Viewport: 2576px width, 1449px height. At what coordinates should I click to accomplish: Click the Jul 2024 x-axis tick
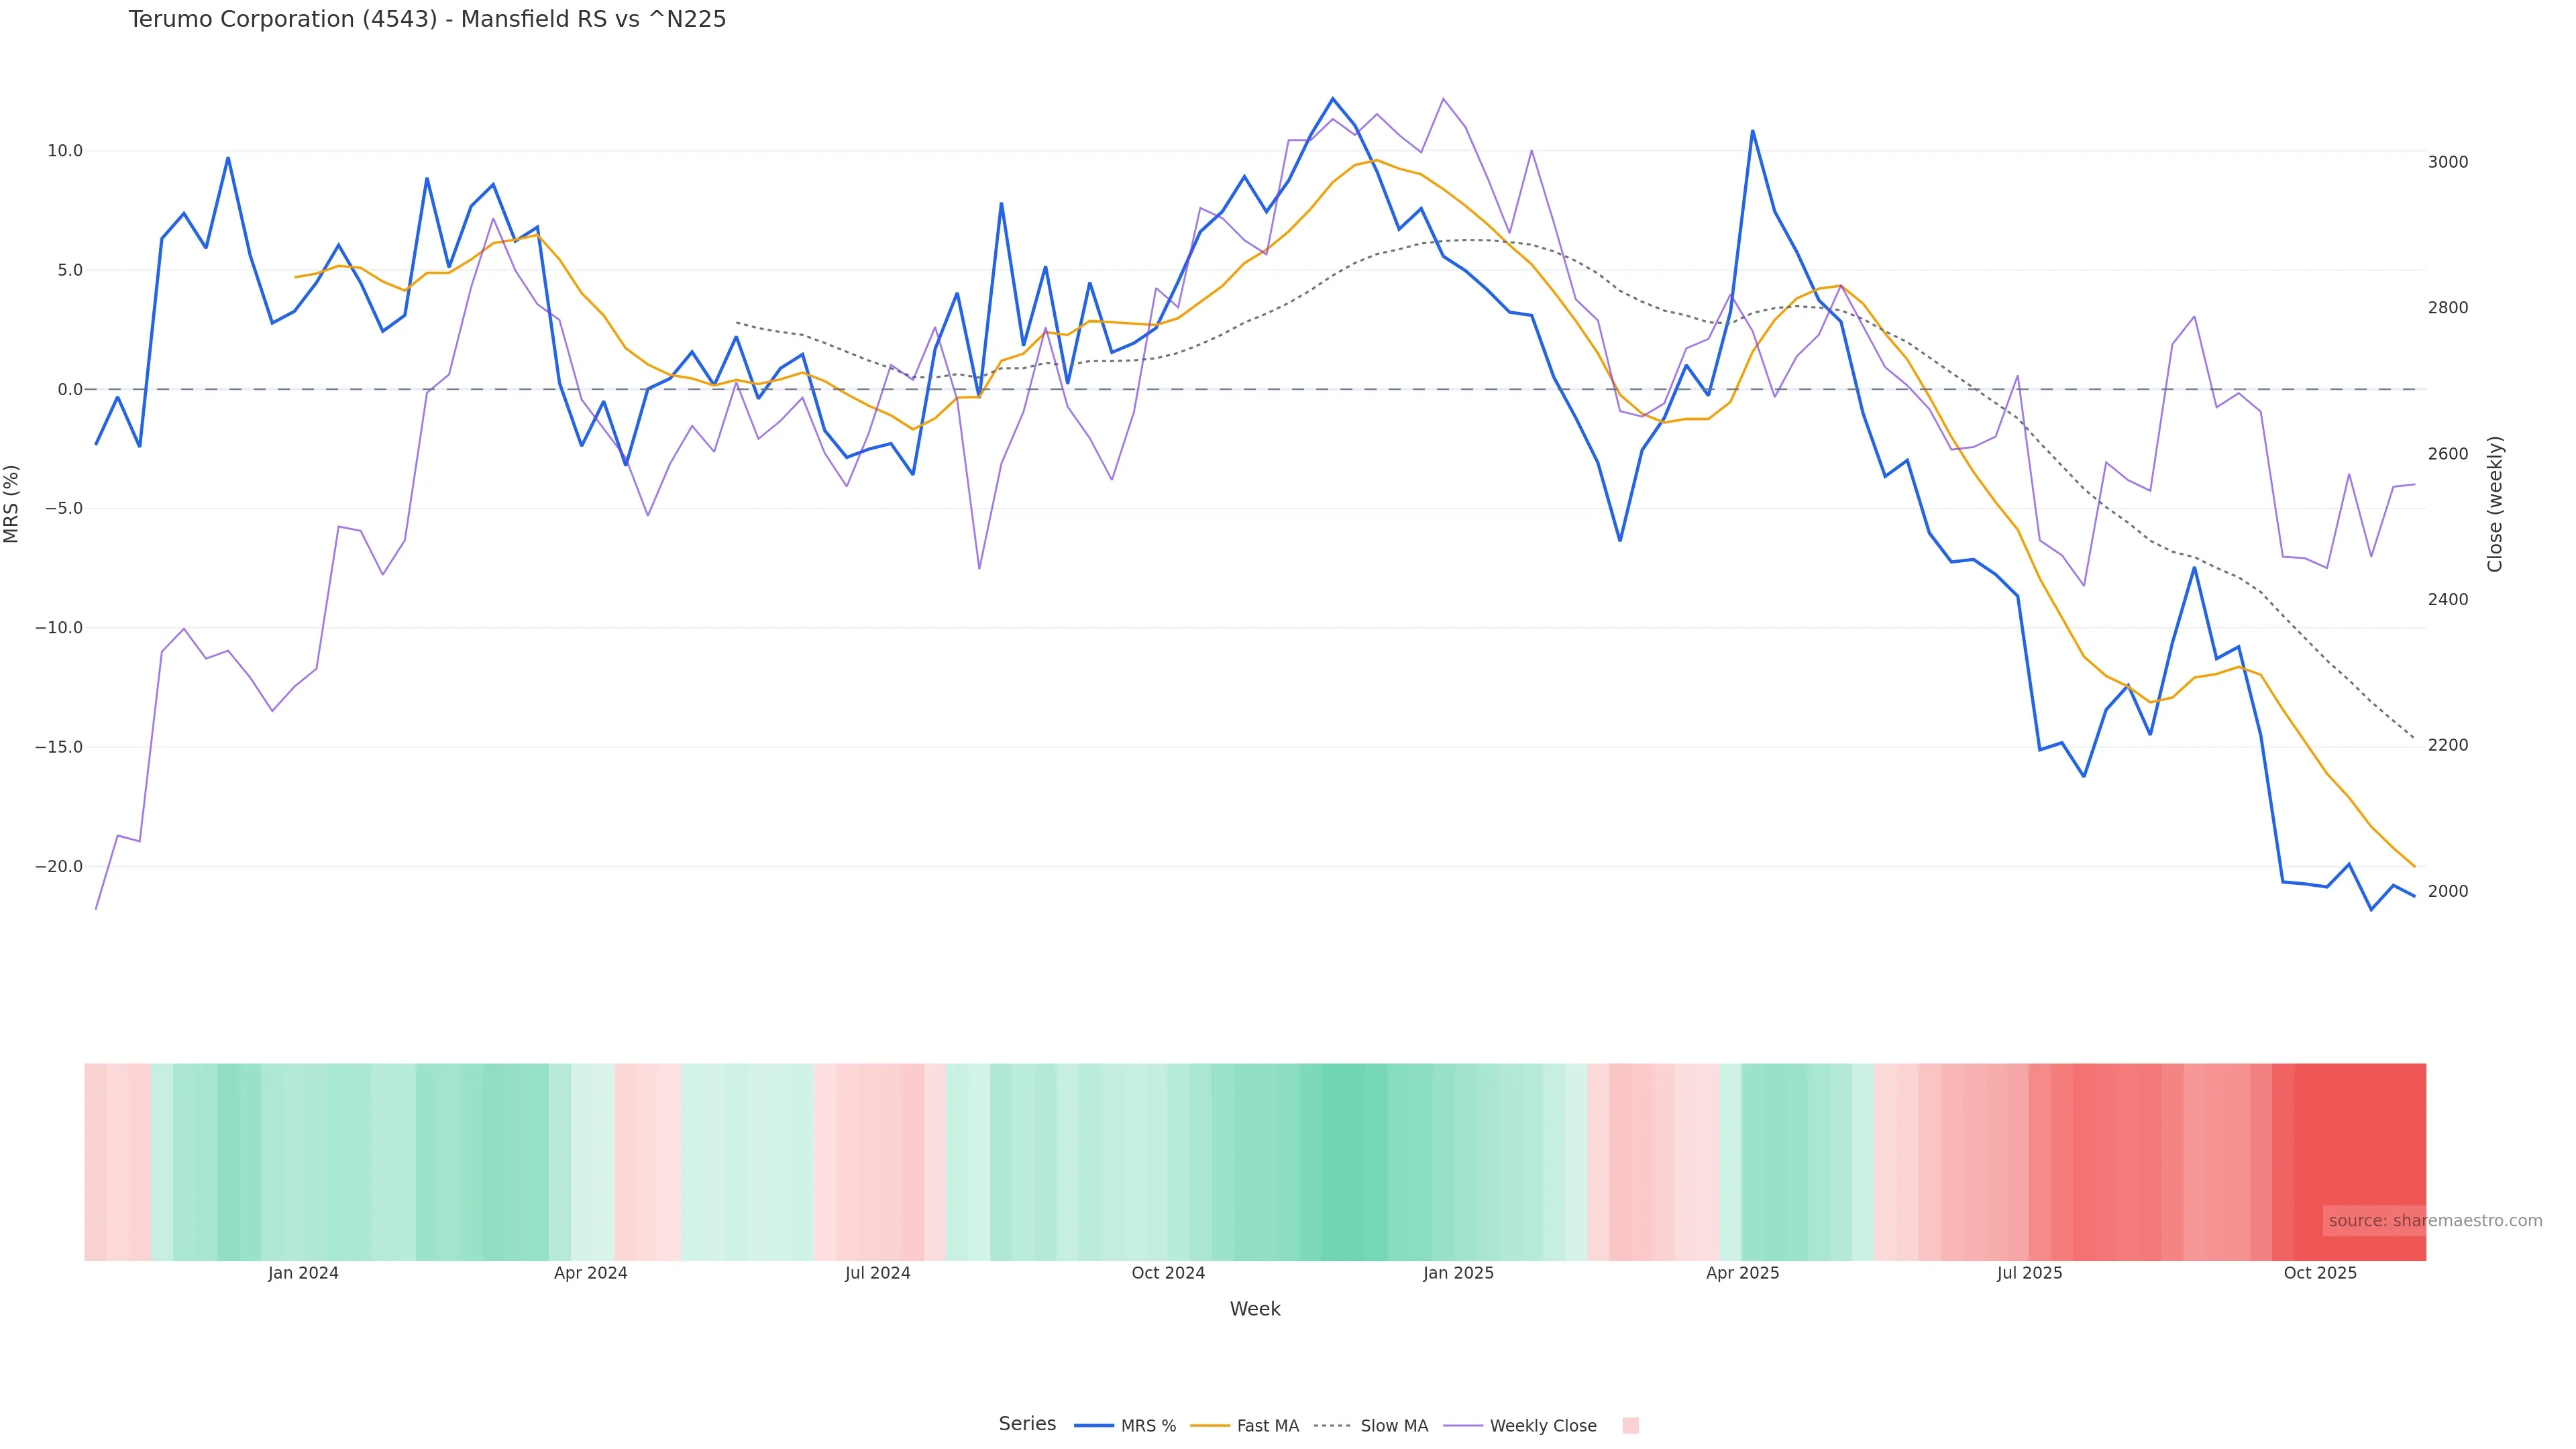[x=878, y=1273]
